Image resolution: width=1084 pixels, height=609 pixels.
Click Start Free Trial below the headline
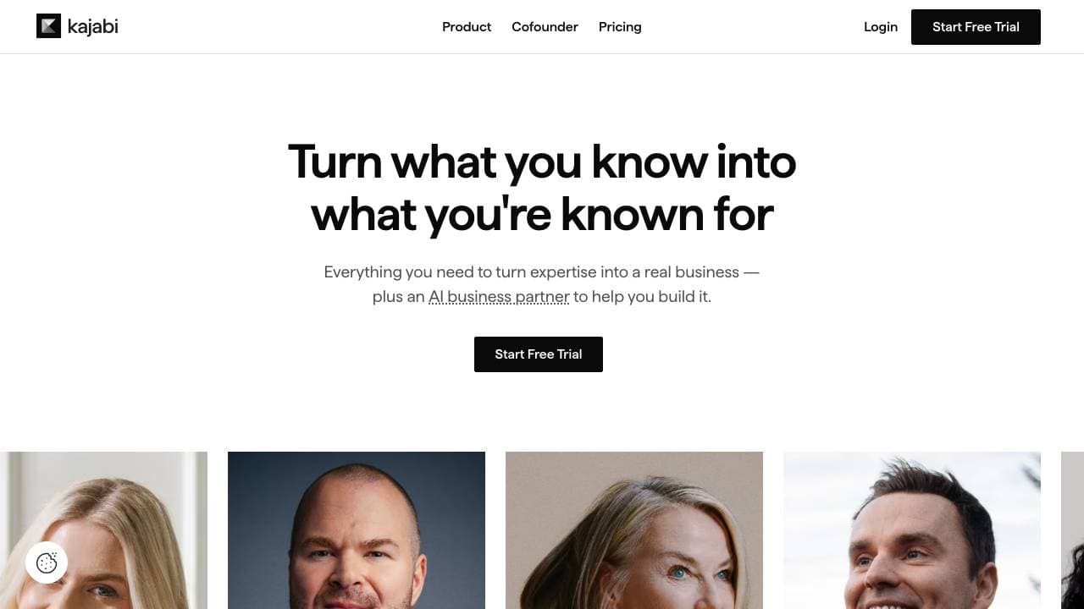[x=539, y=354]
